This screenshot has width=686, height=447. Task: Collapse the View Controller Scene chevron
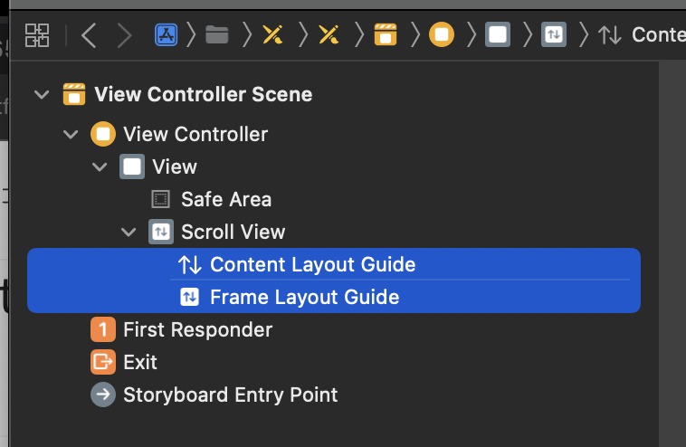[x=42, y=94]
